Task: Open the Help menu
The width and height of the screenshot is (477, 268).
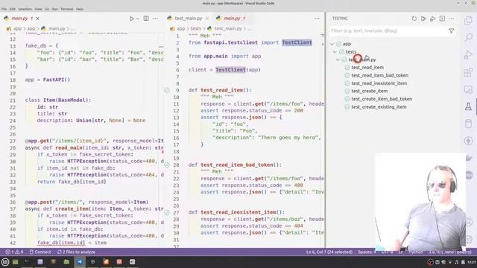Action: 80,9
